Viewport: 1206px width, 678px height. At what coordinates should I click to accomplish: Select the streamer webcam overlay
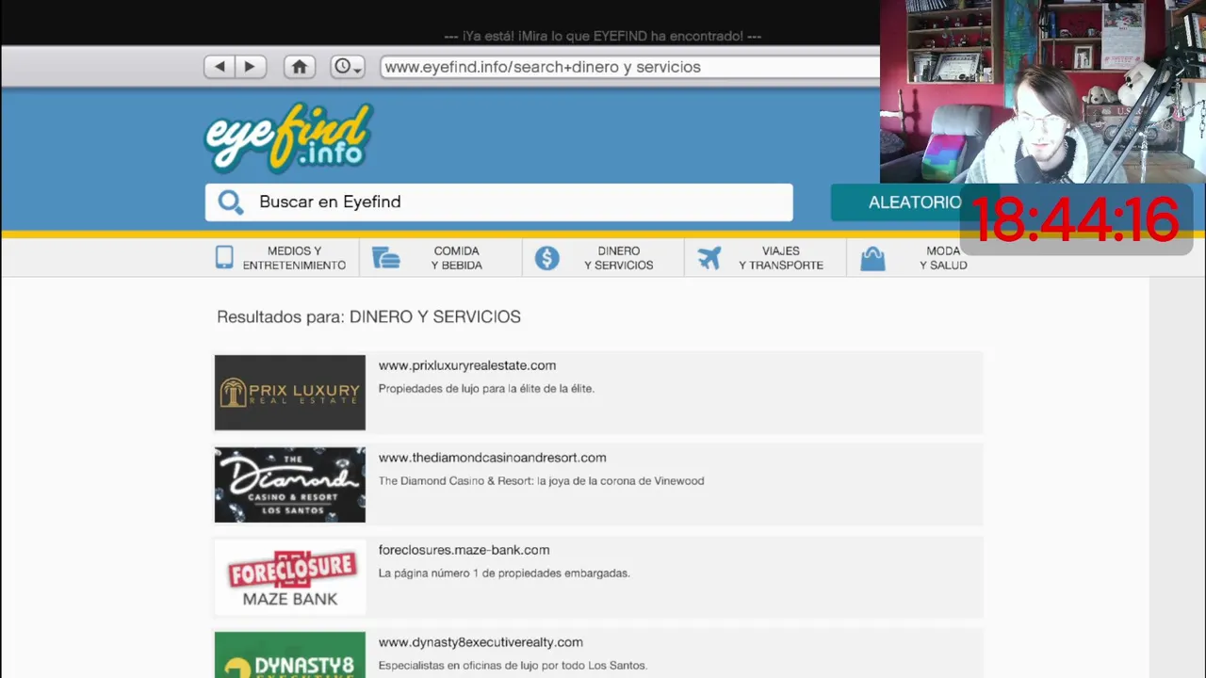pos(1043,91)
